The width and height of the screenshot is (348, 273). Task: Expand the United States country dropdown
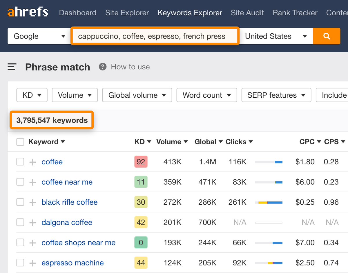tap(275, 36)
